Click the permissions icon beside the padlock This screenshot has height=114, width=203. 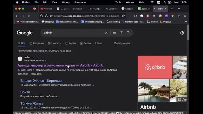coord(51,16)
